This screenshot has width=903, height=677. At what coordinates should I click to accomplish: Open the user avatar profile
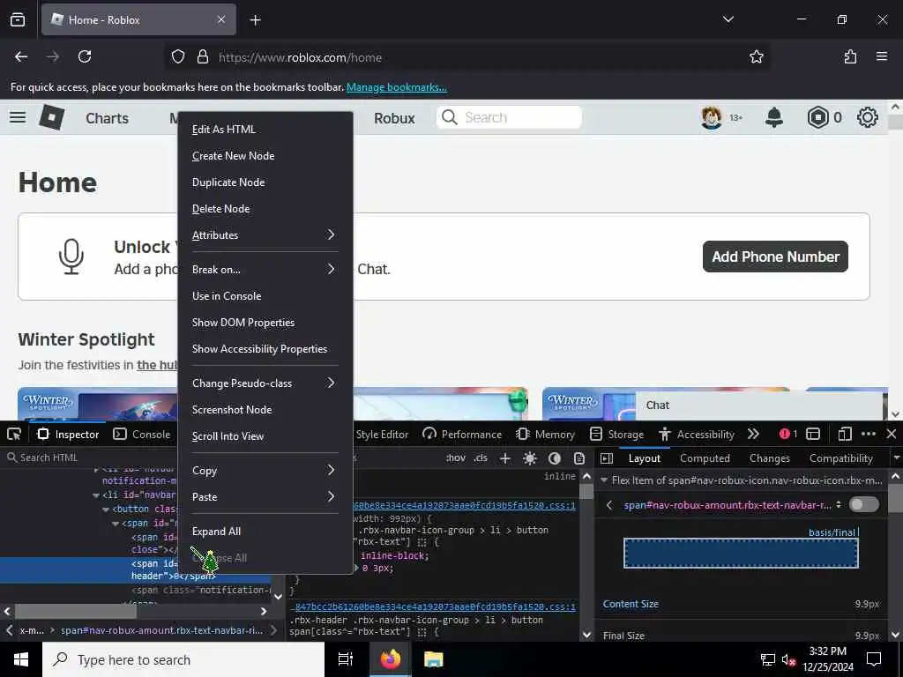(712, 117)
